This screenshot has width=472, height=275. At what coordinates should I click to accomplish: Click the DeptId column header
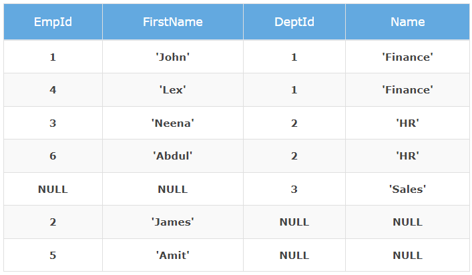tap(294, 22)
